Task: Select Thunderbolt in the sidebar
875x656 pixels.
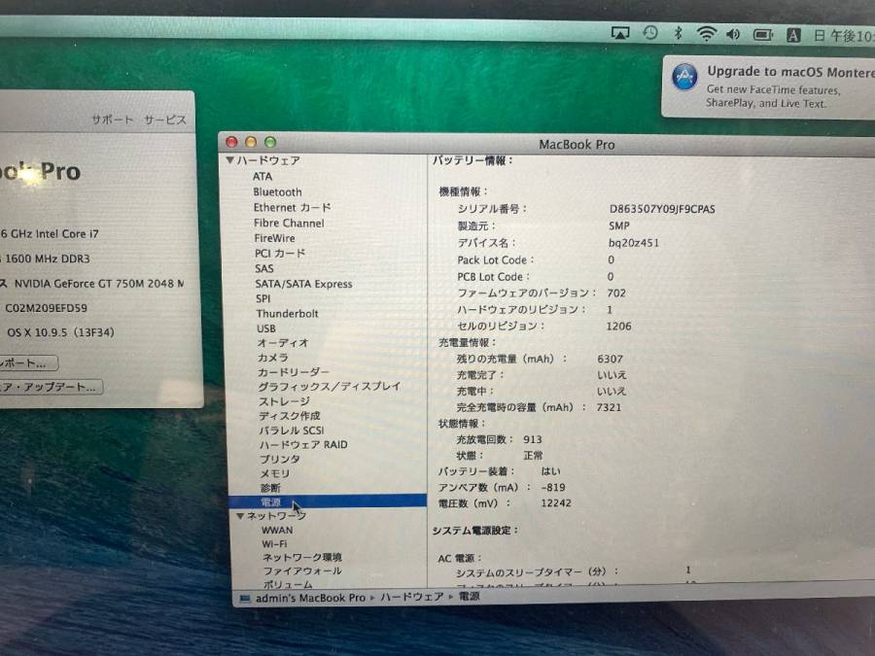Action: pos(287,314)
